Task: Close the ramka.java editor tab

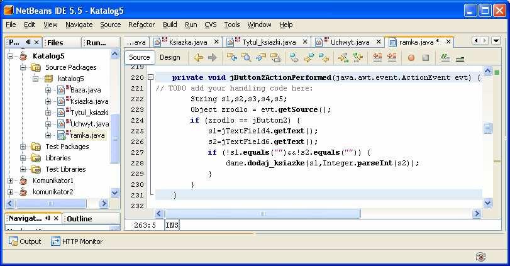Action: (x=448, y=42)
